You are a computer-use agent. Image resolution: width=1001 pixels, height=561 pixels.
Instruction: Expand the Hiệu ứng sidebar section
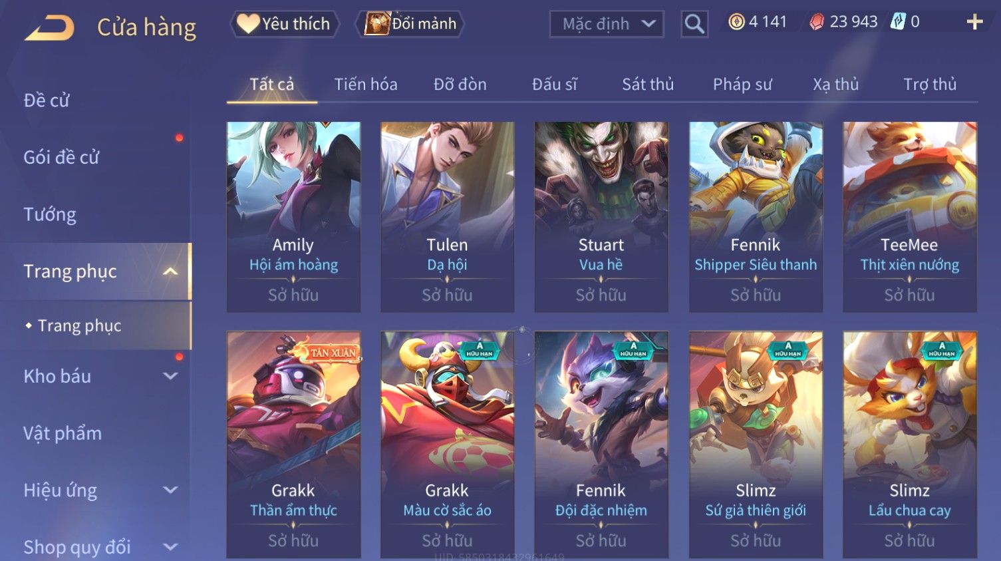click(x=170, y=490)
